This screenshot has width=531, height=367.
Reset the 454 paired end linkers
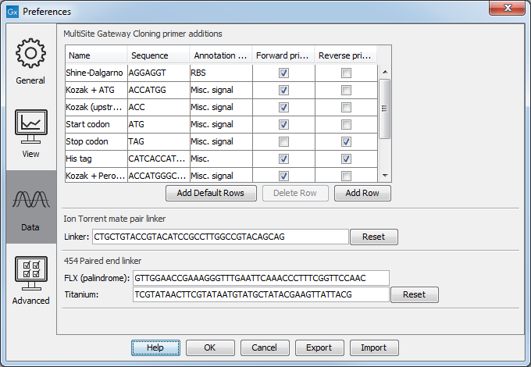coord(415,294)
